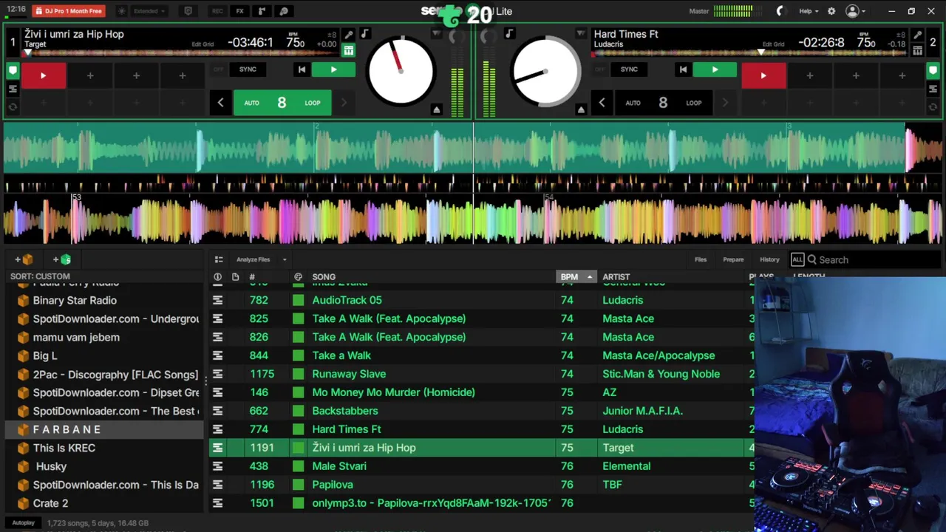Viewport: 946px width, 532px height.
Task: Eject track from deck 1
Action: pyautogui.click(x=436, y=109)
